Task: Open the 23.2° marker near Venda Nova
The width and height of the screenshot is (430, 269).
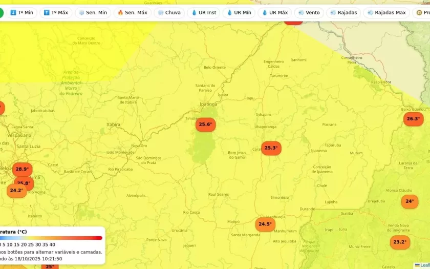Action: (x=400, y=242)
